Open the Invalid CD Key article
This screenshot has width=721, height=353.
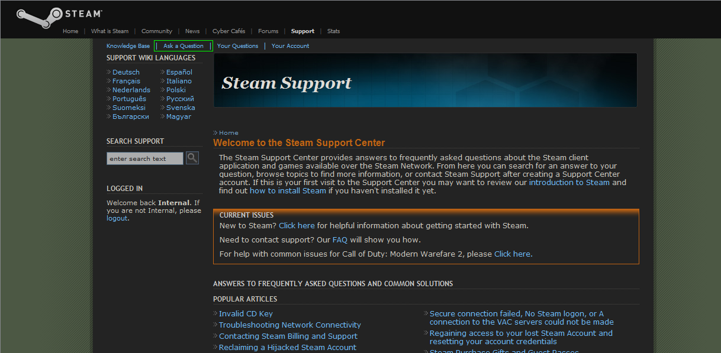pos(246,314)
